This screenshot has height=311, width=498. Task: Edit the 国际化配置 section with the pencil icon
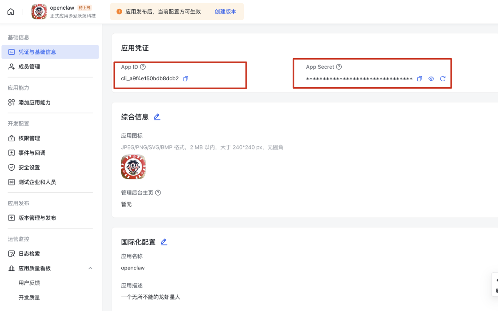click(x=164, y=241)
